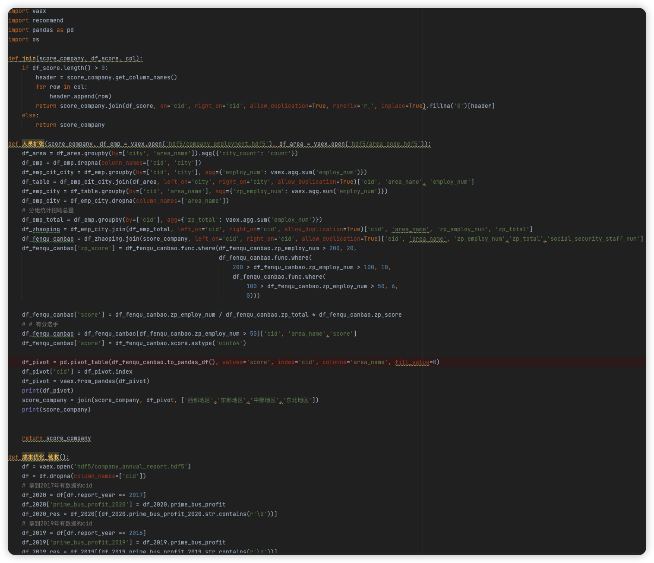Screen dimensions: 654x563
Task: Select the 'import pandas as pd' line
Action: (x=41, y=30)
